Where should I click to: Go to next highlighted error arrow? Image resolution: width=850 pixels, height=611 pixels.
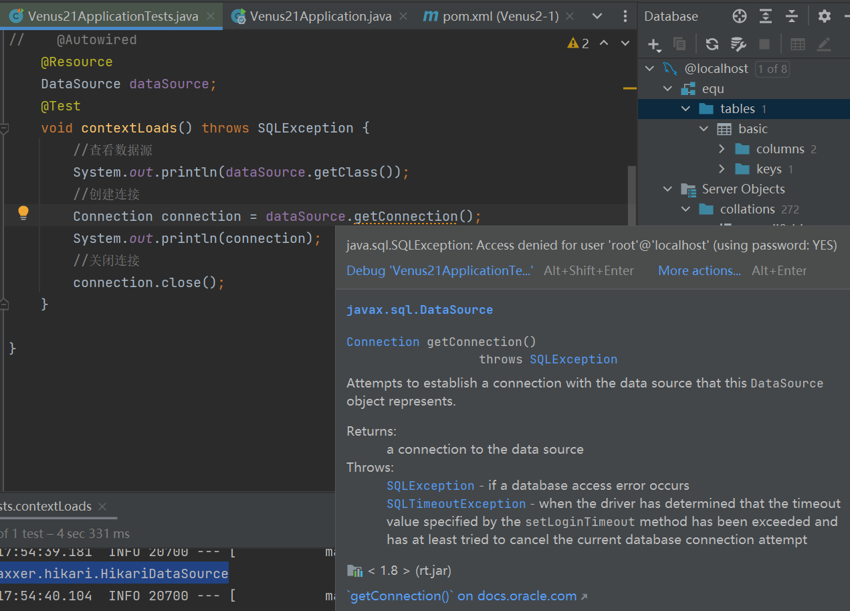(625, 43)
